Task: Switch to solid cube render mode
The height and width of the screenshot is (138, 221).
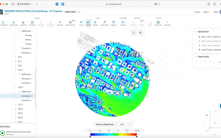Action: (x=140, y=33)
